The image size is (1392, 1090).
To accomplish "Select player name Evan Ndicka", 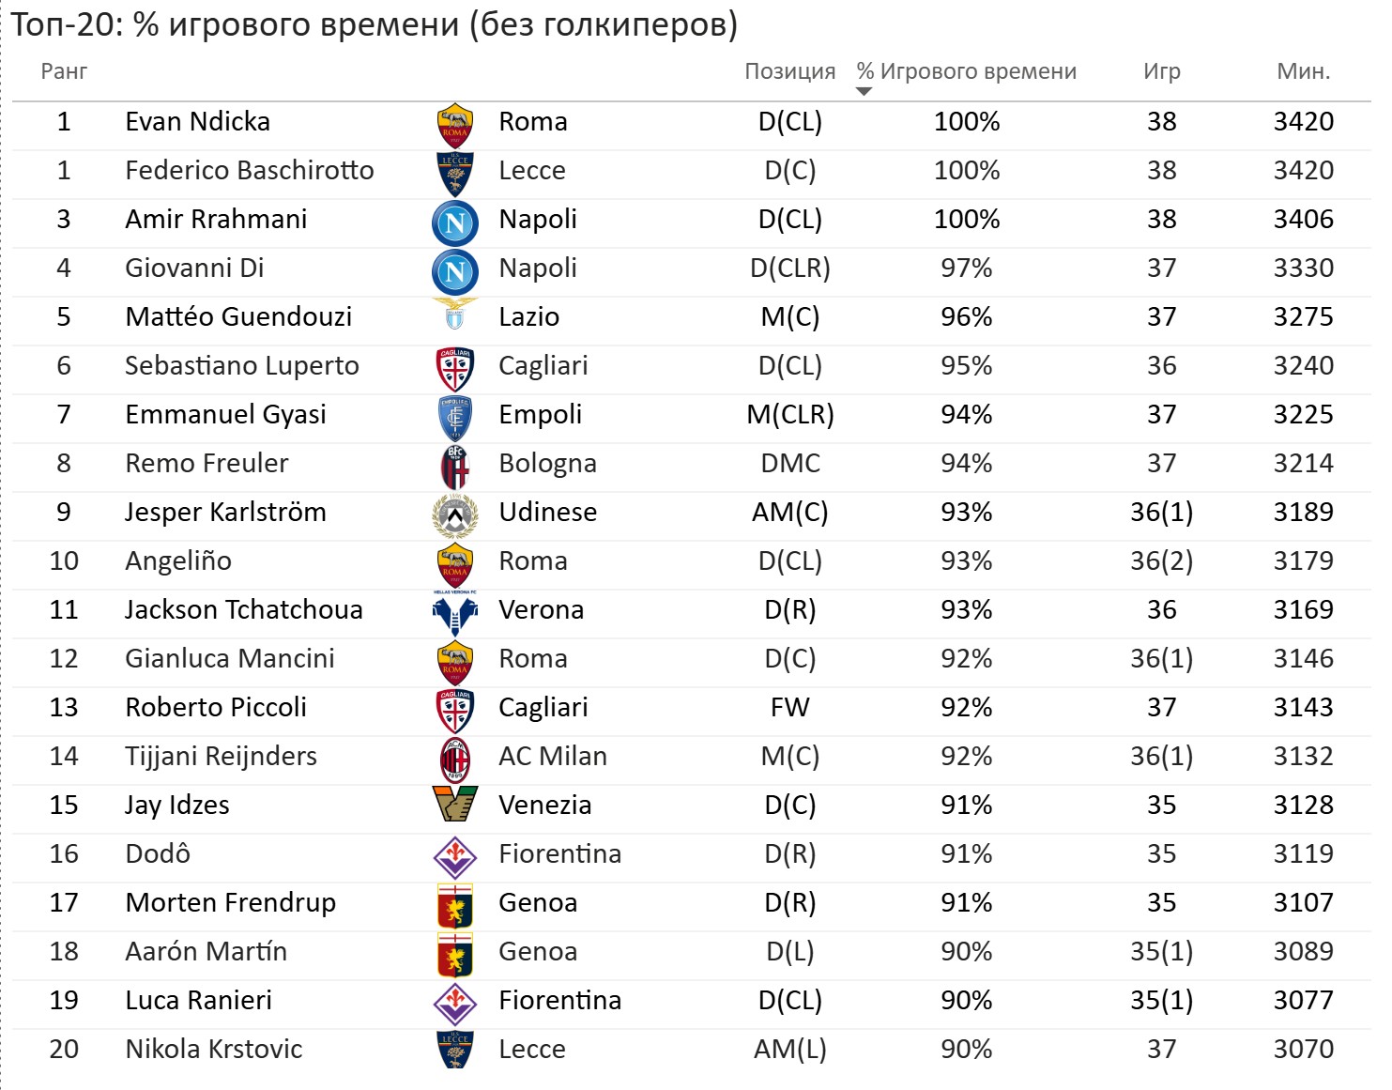I will 198,121.
